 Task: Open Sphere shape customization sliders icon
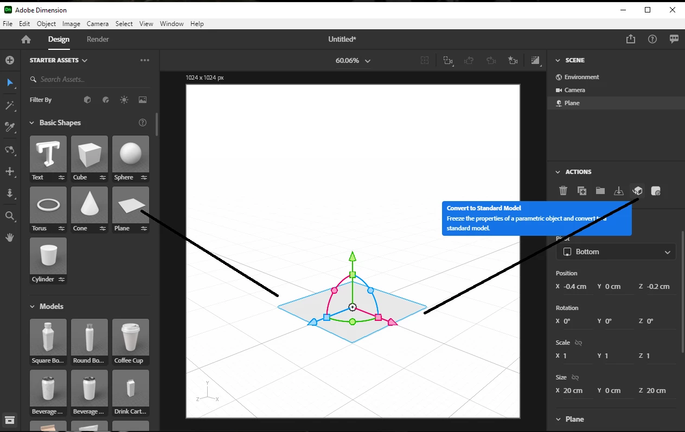[144, 177]
